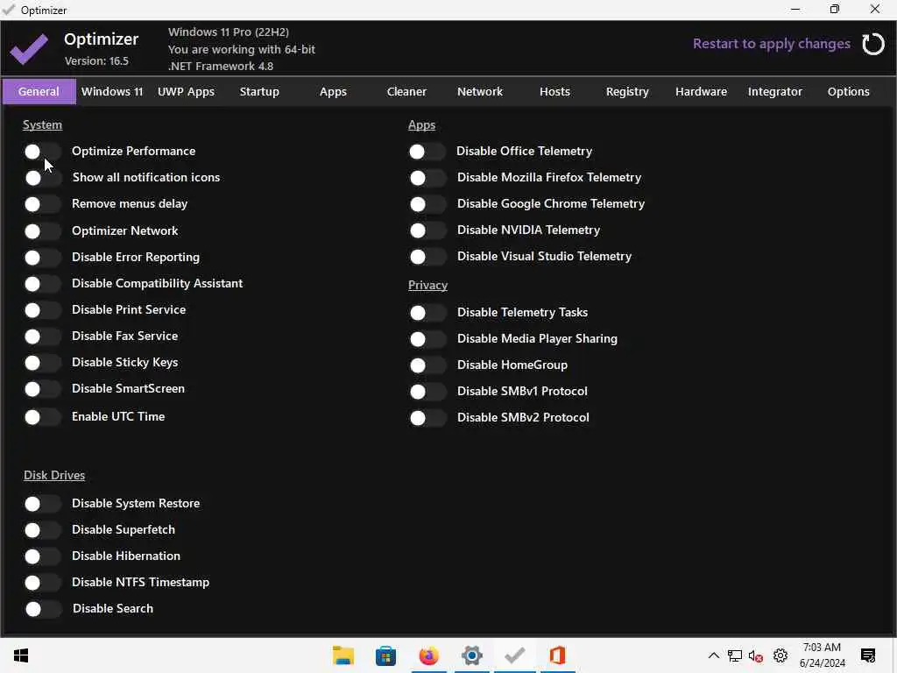Open the UWP Apps tab
The height and width of the screenshot is (673, 897).
[186, 91]
